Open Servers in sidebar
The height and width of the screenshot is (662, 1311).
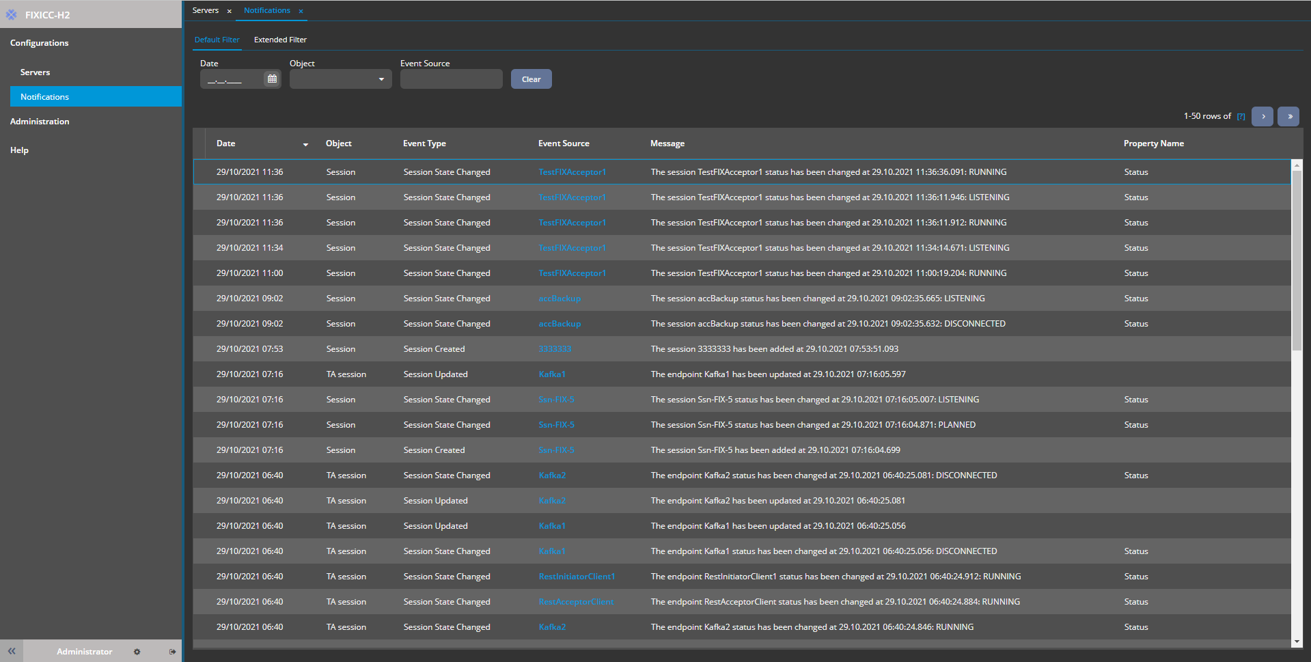35,72
